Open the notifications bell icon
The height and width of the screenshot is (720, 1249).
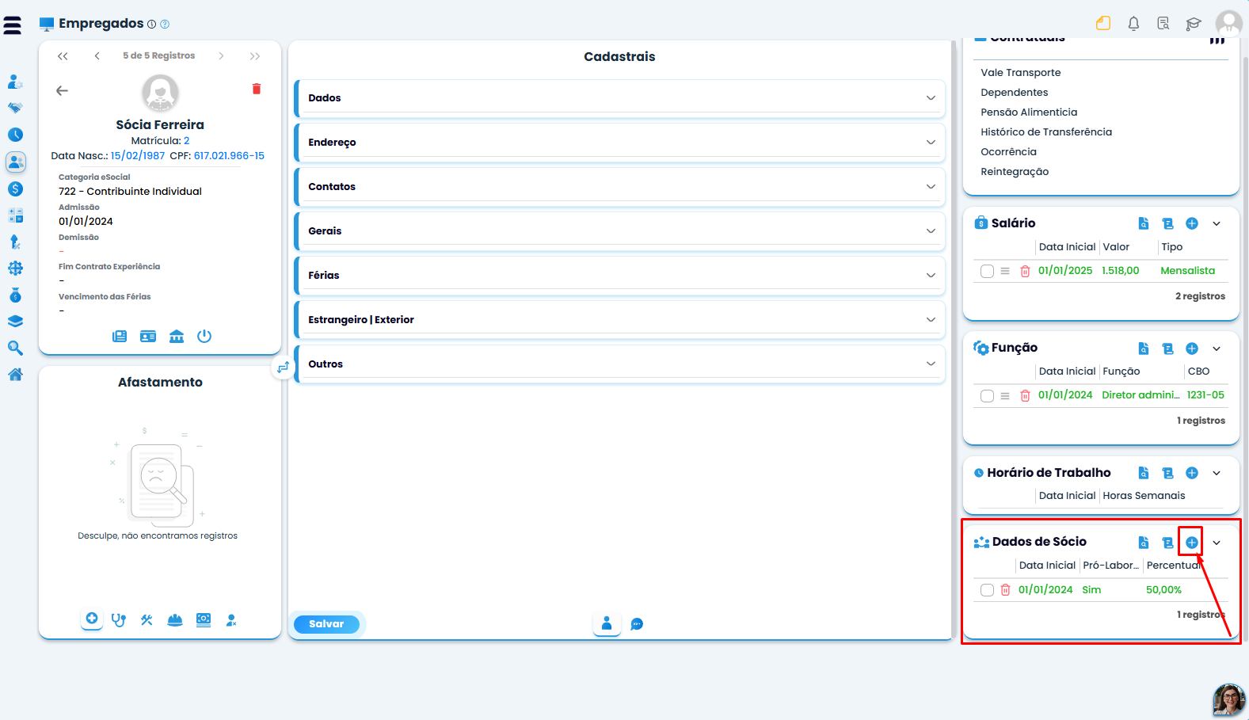(1133, 24)
